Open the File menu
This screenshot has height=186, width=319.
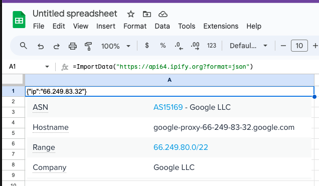coord(39,26)
